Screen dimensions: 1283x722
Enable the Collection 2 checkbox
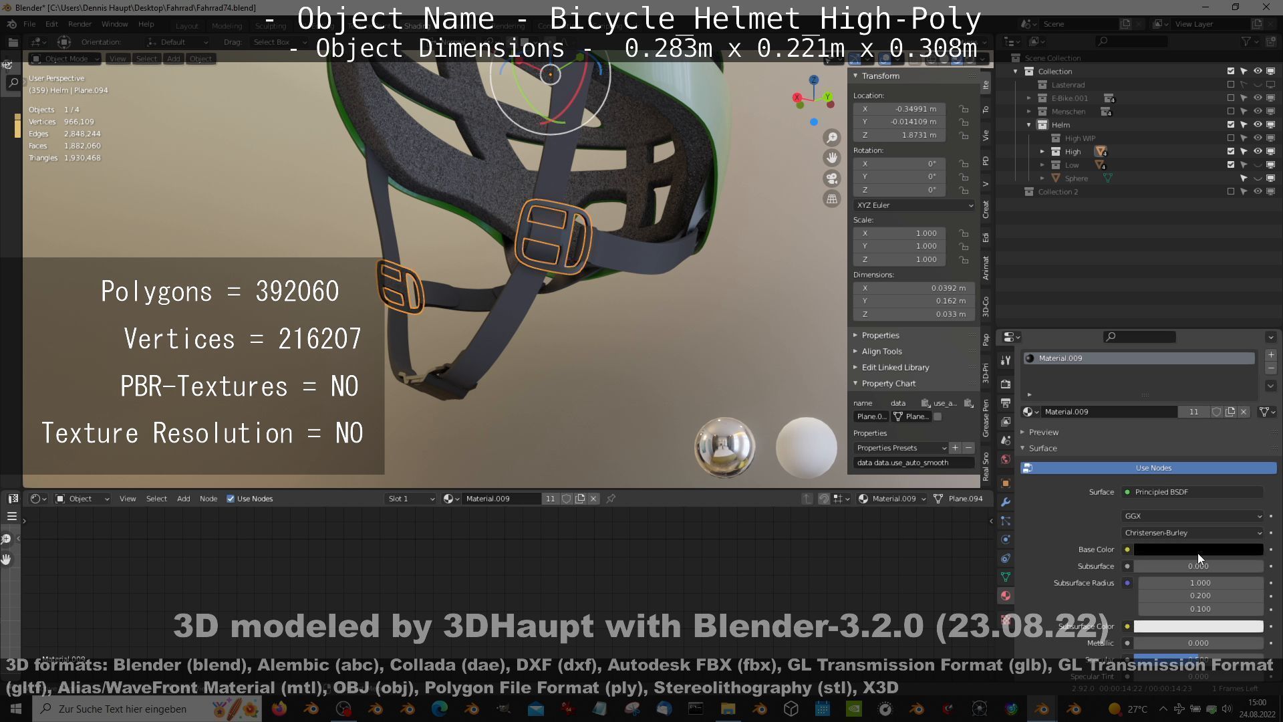click(1231, 192)
